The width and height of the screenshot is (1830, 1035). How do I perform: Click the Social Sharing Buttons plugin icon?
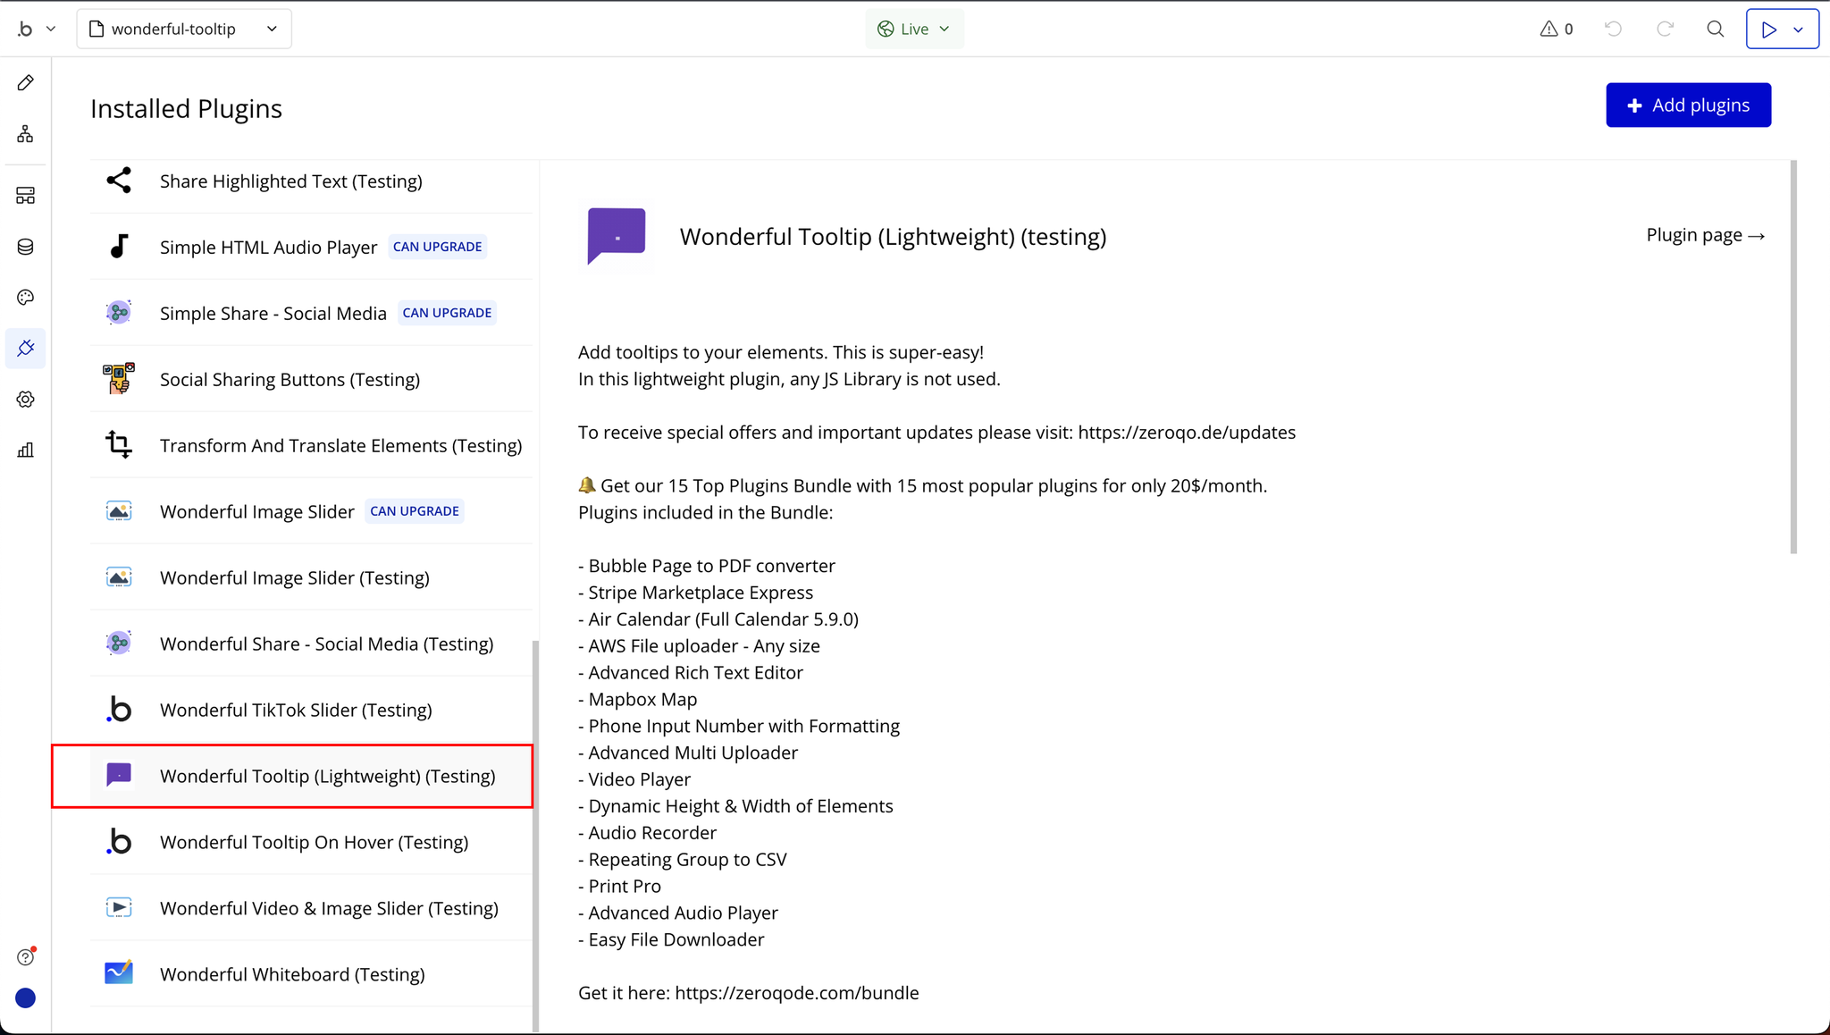[x=119, y=379]
